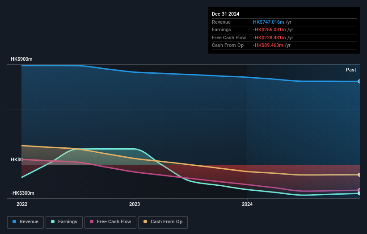Toggle the Cash From Op legend button
The height and width of the screenshot is (234, 367).
(163, 222)
